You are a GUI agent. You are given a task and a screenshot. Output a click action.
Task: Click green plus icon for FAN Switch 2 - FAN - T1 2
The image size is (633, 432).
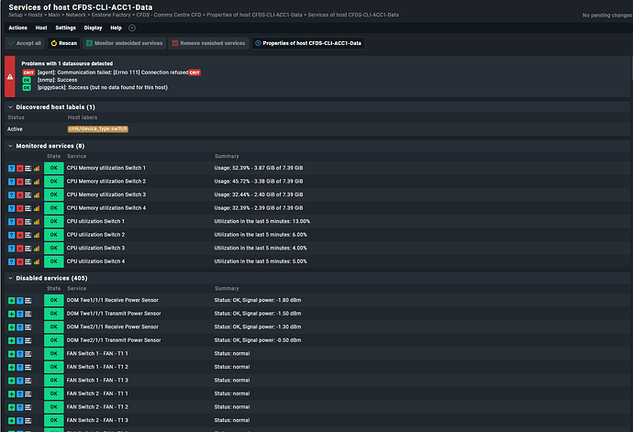[10, 407]
